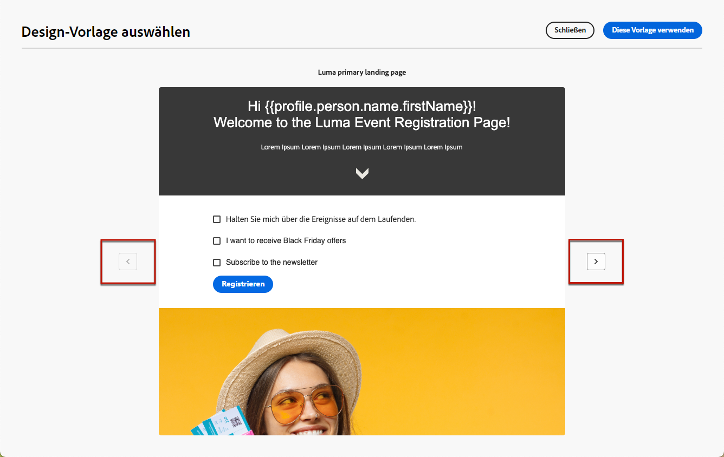
Task: Choose 'Diese Vorlage verwenden'
Action: point(652,30)
